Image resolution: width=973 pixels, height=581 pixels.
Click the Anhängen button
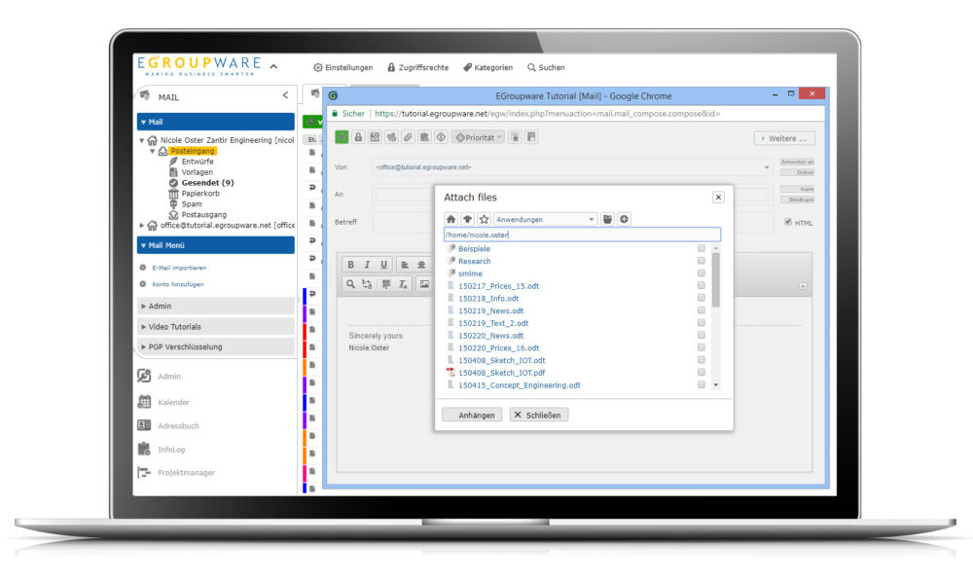(472, 415)
